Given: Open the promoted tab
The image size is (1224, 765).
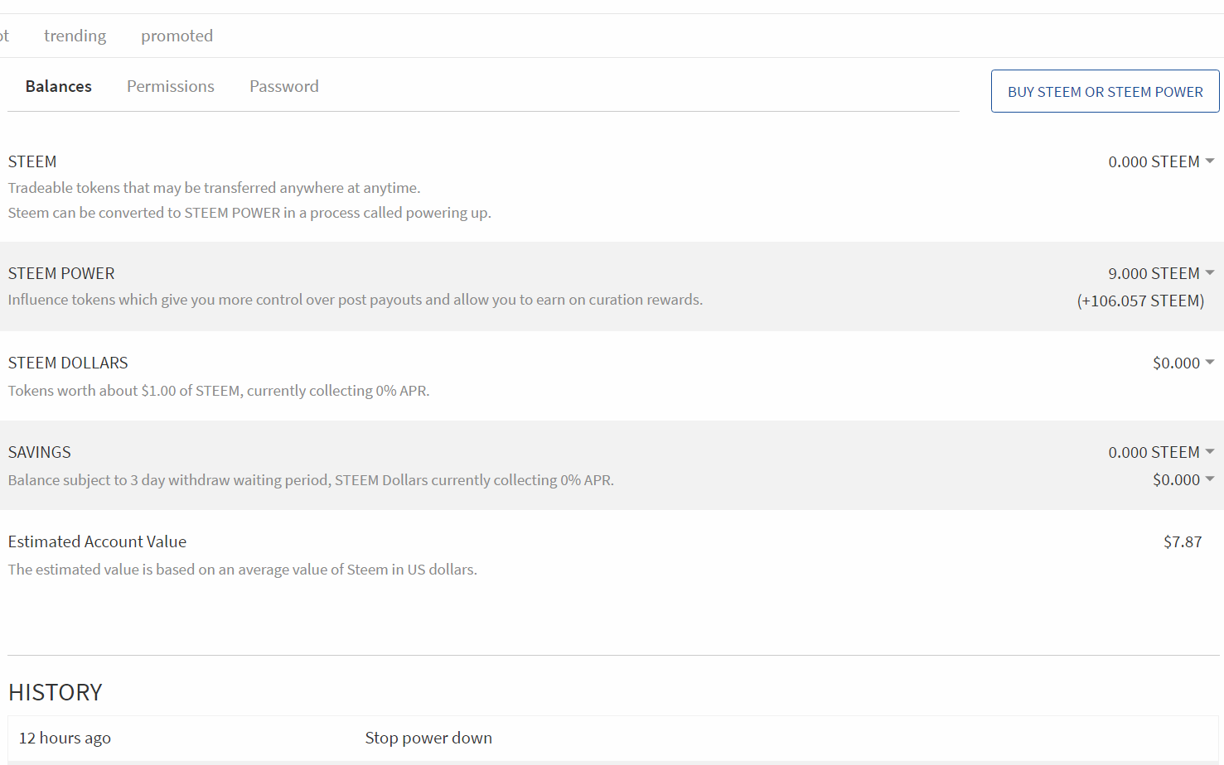Looking at the screenshot, I should tap(177, 36).
